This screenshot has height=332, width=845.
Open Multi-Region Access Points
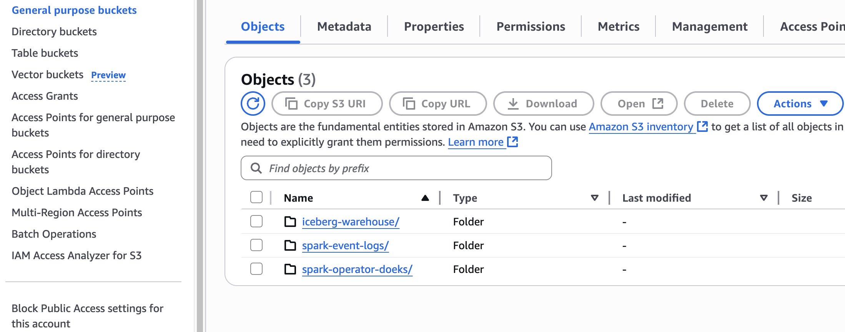[x=77, y=212]
